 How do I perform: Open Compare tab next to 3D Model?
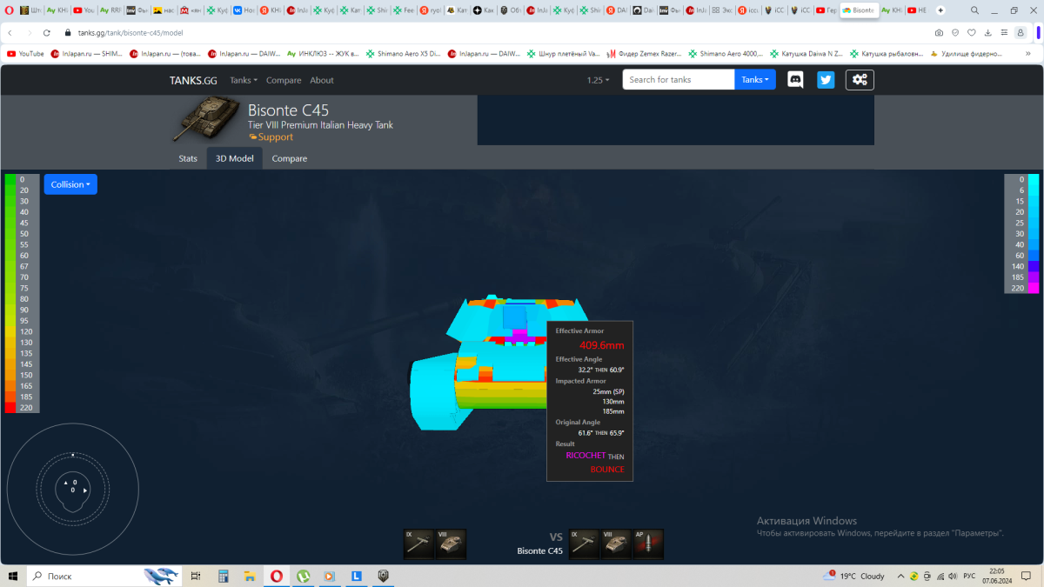(x=290, y=158)
